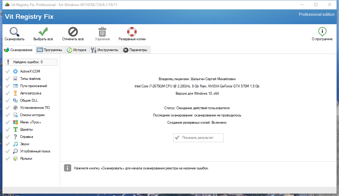Image resolution: width=339 pixels, height=196 pixels.
Task: Click the Пути приложений window icon
Action: (x=15, y=86)
